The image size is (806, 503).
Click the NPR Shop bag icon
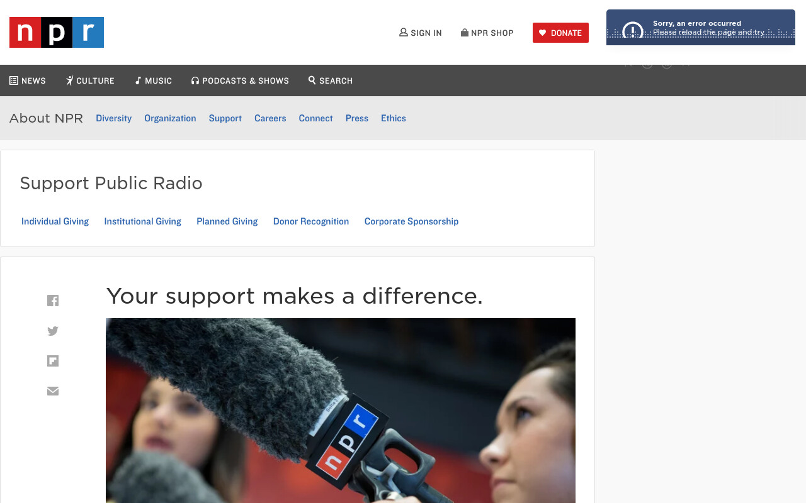465,32
